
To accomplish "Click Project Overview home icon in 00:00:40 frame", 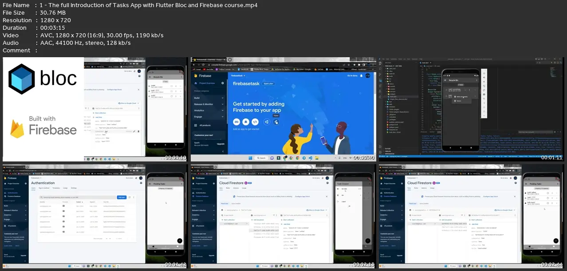I will 196,83.
